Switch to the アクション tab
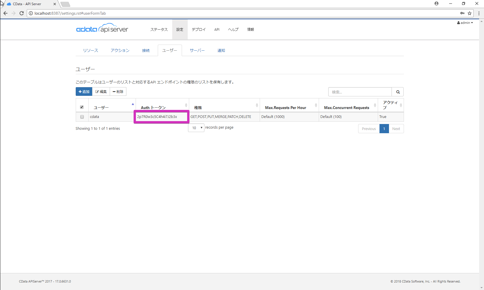 point(120,50)
